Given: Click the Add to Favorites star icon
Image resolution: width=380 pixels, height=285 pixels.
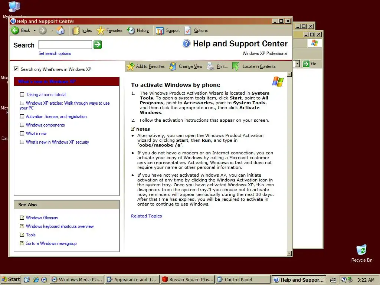Looking at the screenshot, I should coord(130,66).
